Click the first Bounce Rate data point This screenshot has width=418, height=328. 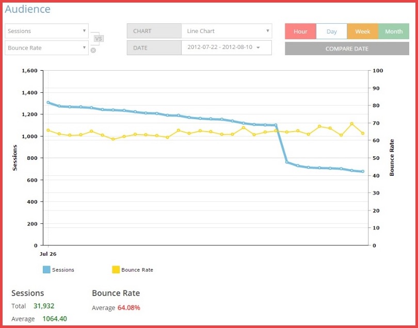48,130
